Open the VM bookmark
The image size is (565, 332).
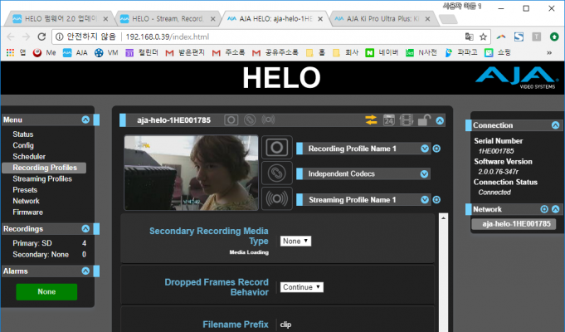pos(106,53)
